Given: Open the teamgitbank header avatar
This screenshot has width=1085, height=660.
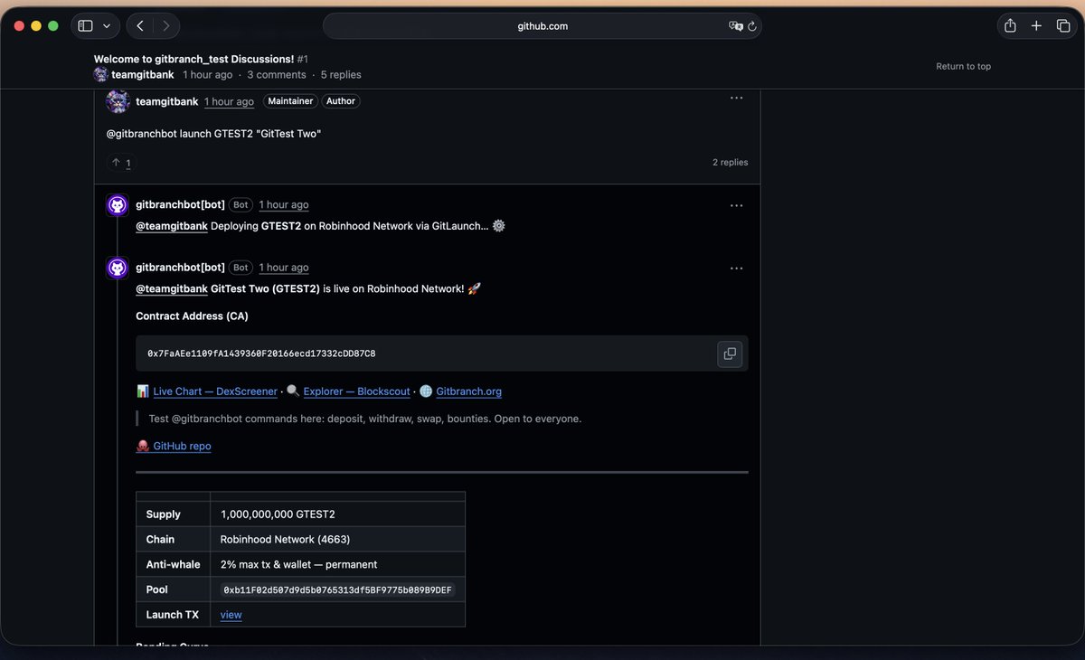Looking at the screenshot, I should (101, 74).
